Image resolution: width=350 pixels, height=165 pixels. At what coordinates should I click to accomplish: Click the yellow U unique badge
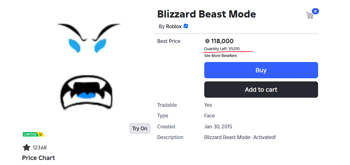[41, 134]
